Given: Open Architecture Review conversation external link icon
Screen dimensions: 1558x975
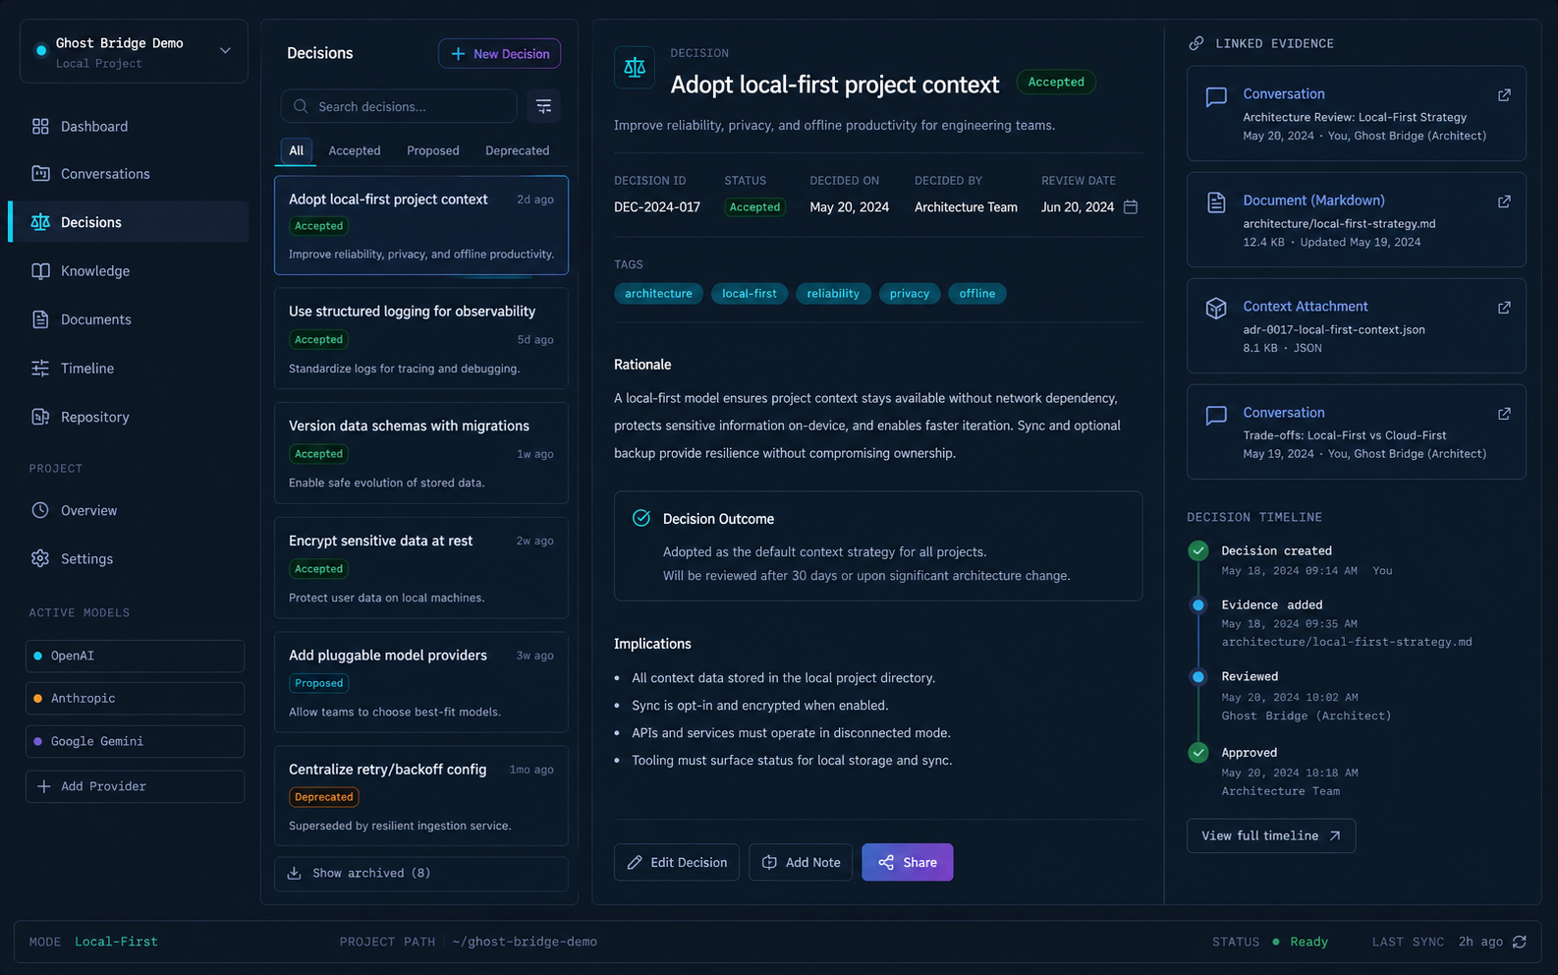Looking at the screenshot, I should (1504, 95).
